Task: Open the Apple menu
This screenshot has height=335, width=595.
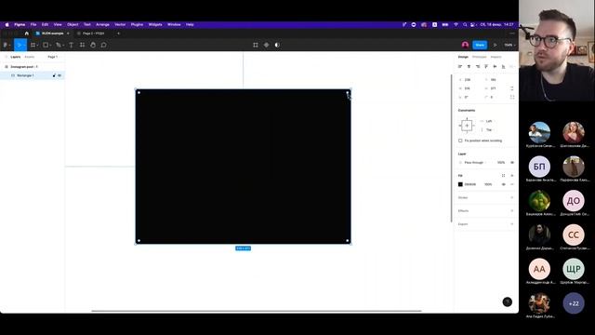Action: 7,25
